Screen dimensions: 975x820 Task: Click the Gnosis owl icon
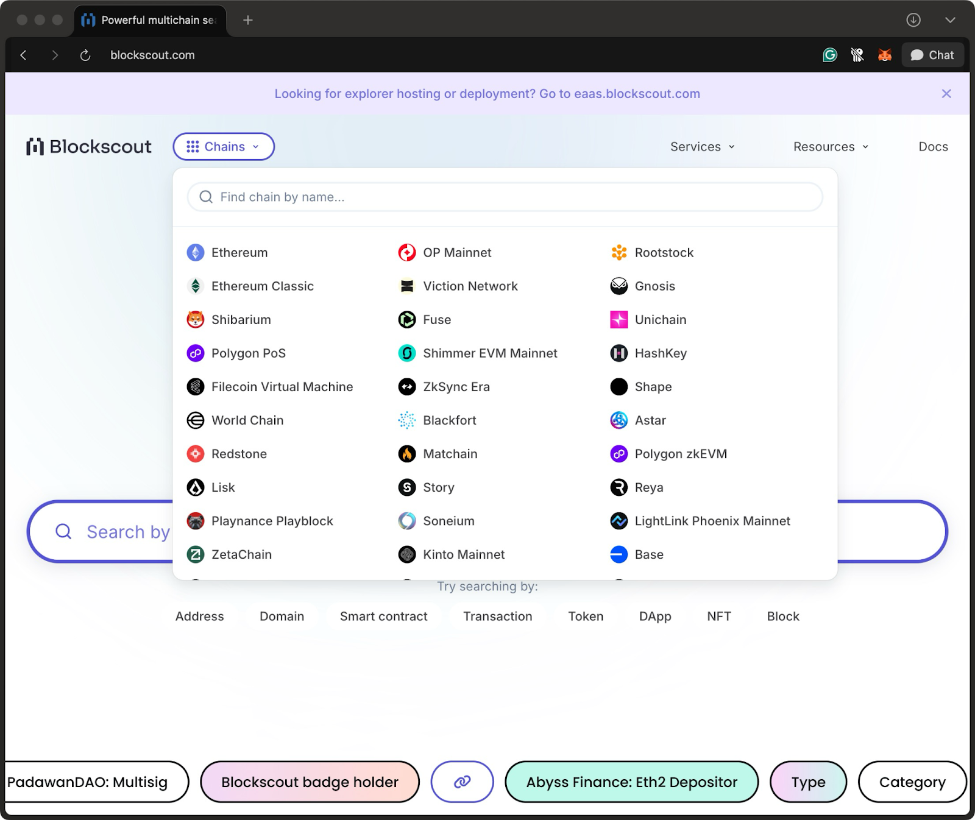619,286
